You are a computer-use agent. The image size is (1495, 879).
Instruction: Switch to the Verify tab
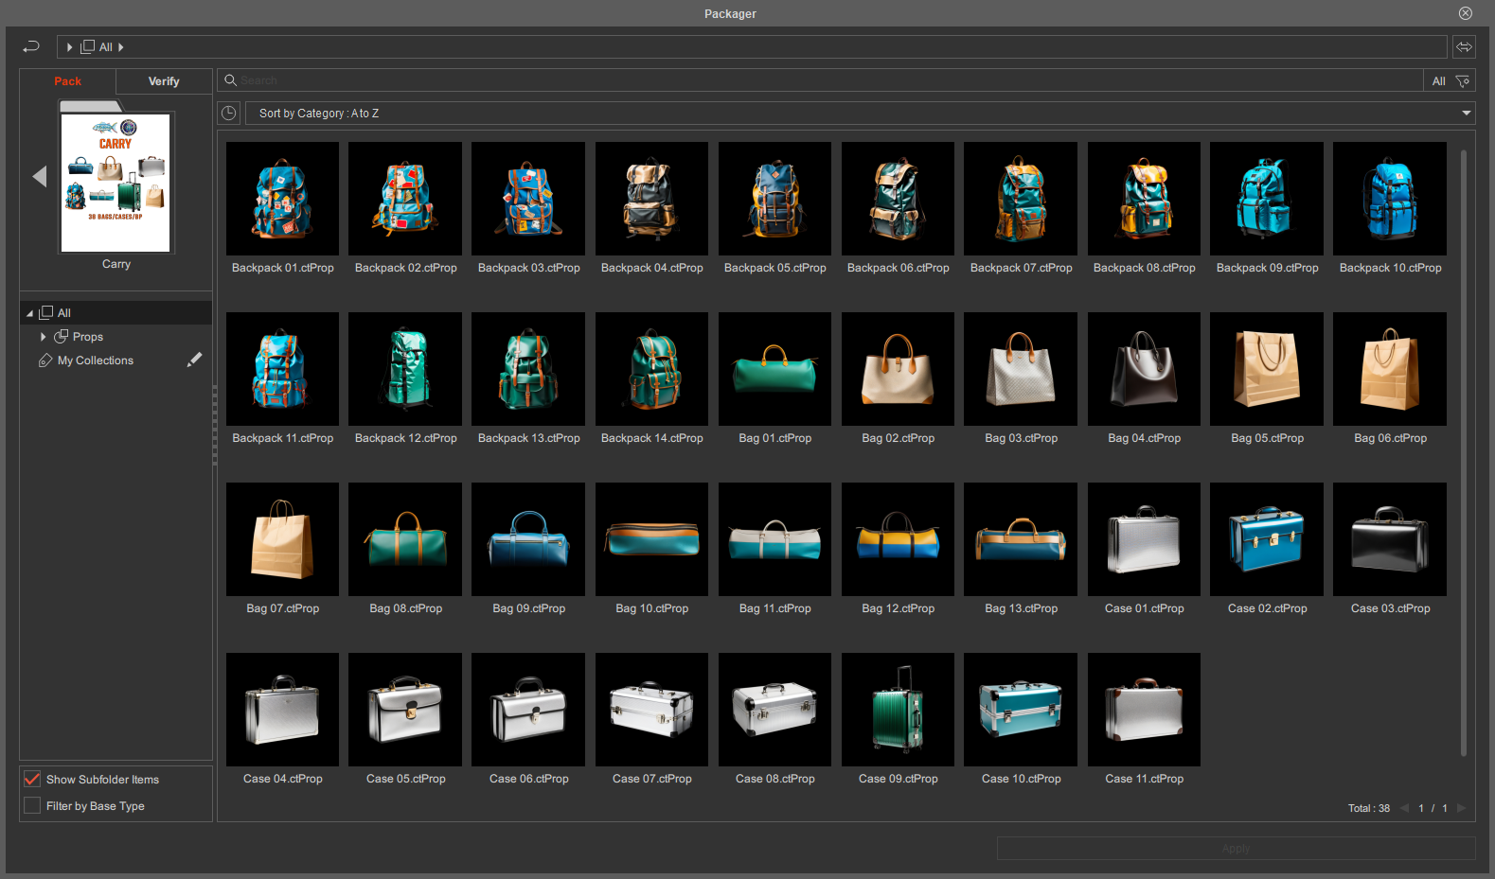[x=164, y=81]
